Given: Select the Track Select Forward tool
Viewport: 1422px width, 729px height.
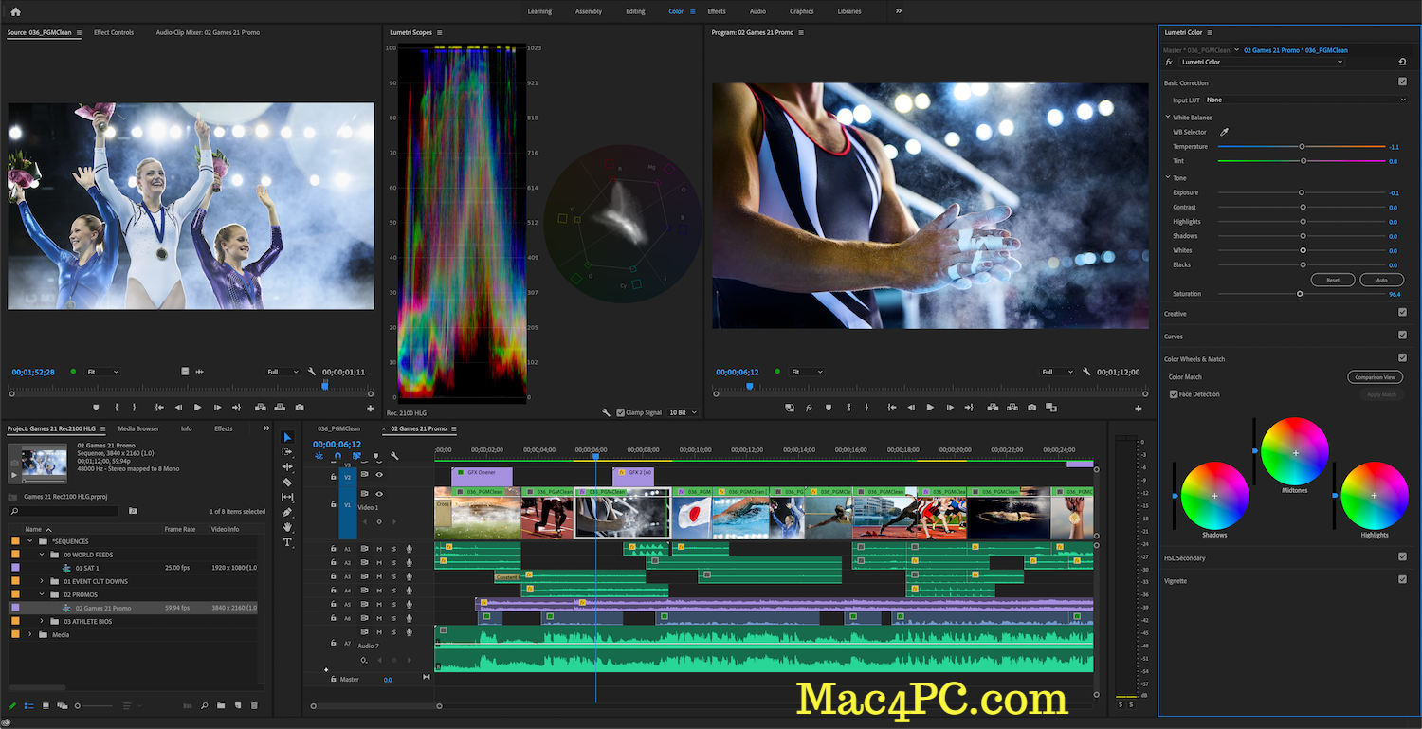Looking at the screenshot, I should (x=288, y=452).
